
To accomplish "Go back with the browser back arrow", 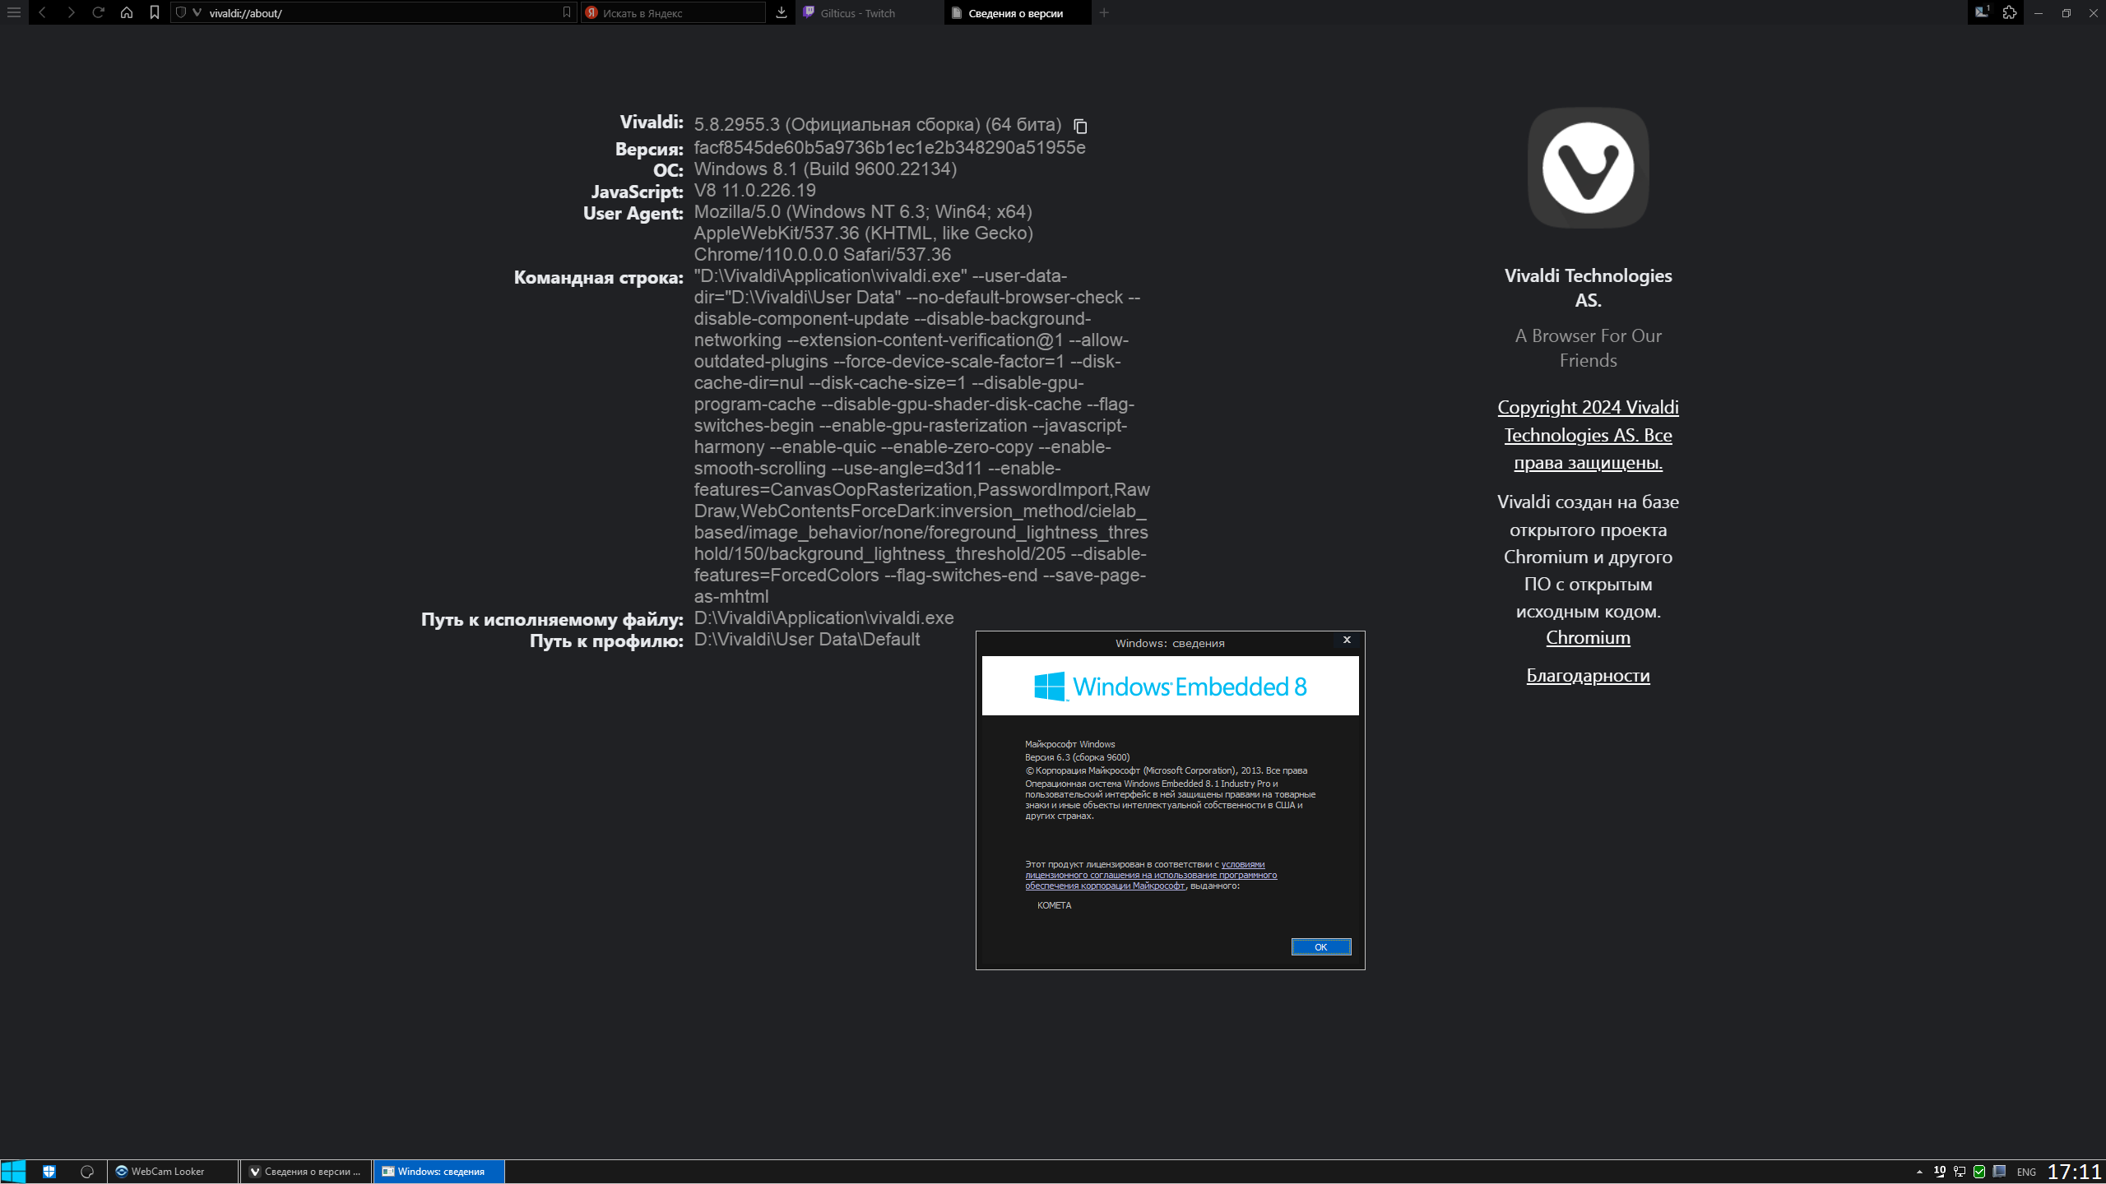I will 42,12.
